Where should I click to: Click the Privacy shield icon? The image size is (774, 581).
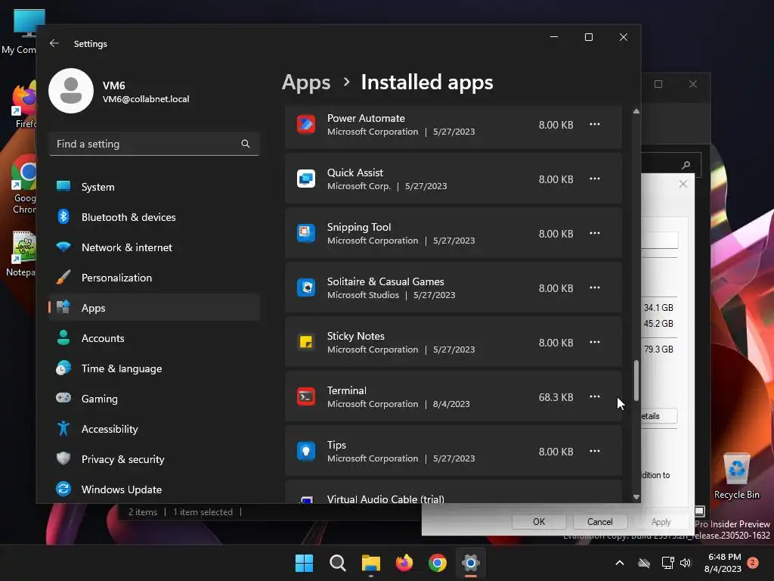tap(63, 458)
